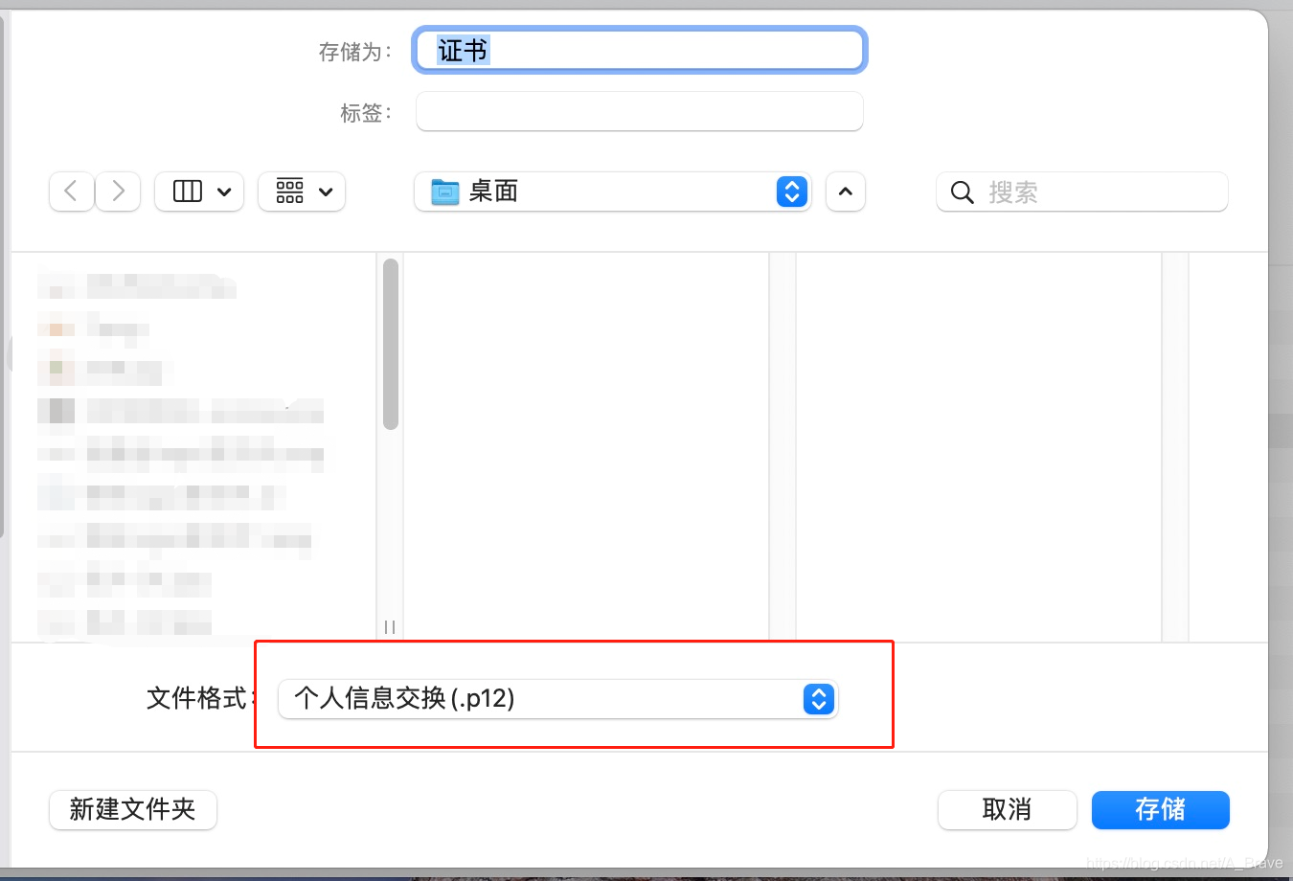Open the 桌面 location popup
Viewport: 1293px width, 881px height.
tap(613, 192)
